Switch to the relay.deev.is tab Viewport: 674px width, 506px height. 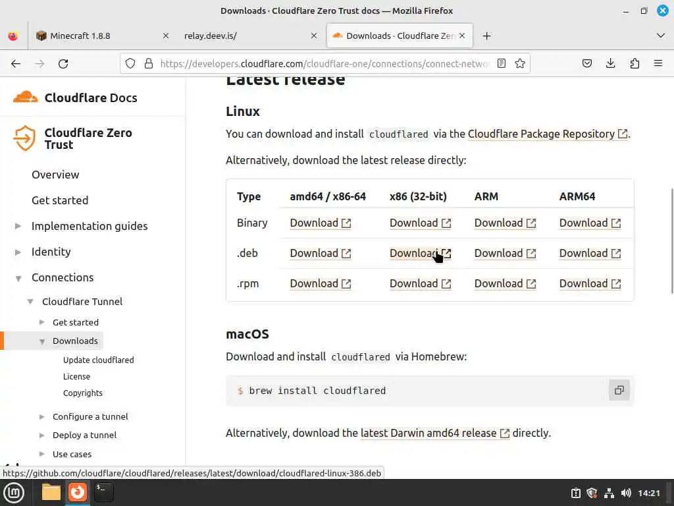pos(249,36)
